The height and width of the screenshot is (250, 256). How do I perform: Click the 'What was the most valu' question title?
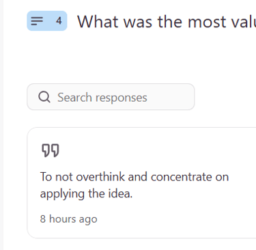point(167,22)
